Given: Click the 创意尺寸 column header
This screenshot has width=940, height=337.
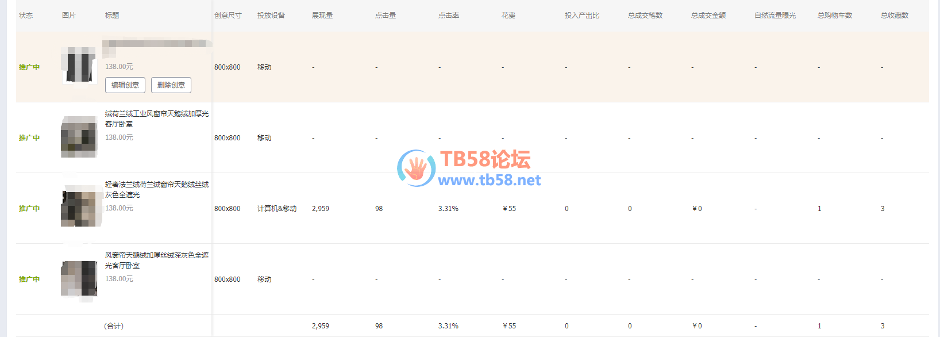Looking at the screenshot, I should [228, 16].
